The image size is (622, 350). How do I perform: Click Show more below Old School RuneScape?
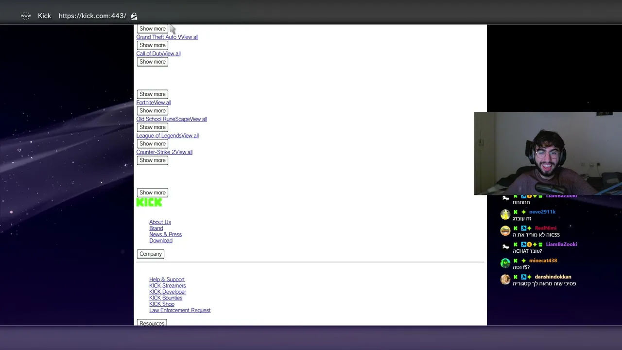click(153, 127)
